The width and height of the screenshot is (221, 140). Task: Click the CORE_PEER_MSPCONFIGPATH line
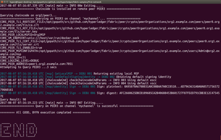point(110,53)
